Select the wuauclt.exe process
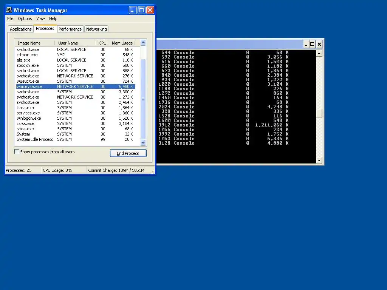The height and width of the screenshot is (290, 387). (76, 81)
